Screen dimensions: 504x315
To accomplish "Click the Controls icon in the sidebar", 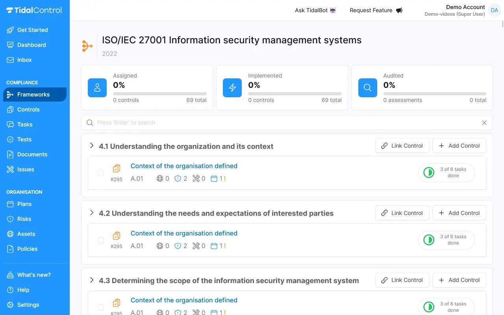I will tap(10, 109).
